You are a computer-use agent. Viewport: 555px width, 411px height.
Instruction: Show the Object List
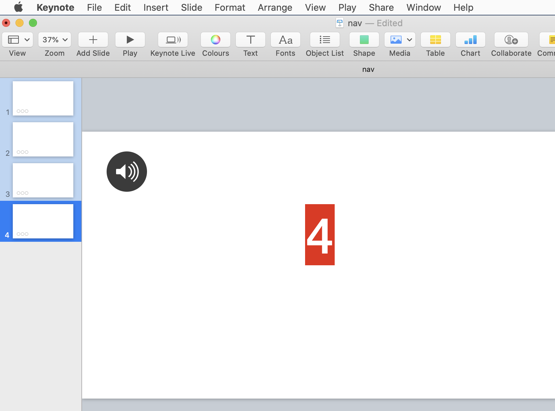coord(325,40)
